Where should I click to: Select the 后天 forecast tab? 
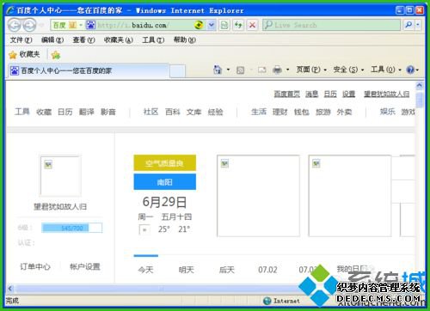click(x=227, y=270)
